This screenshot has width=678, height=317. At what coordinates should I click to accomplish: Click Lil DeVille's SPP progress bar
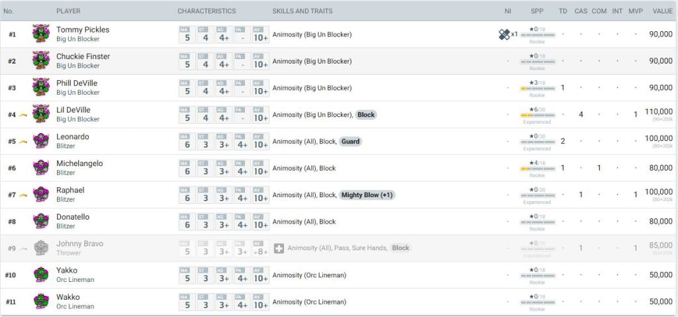(537, 115)
